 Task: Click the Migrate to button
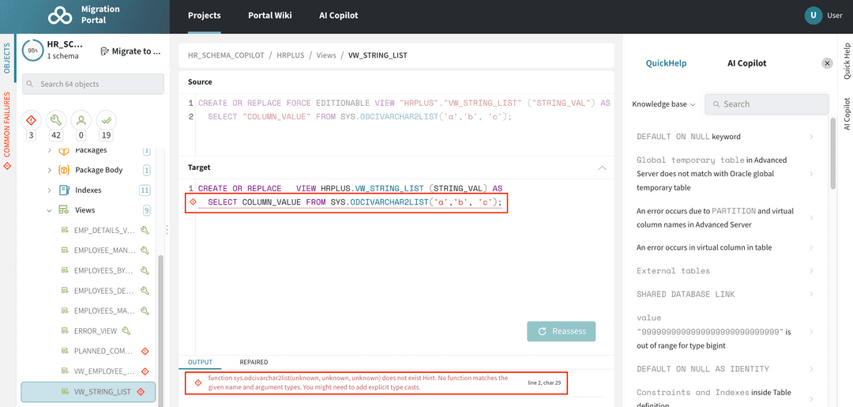point(131,51)
